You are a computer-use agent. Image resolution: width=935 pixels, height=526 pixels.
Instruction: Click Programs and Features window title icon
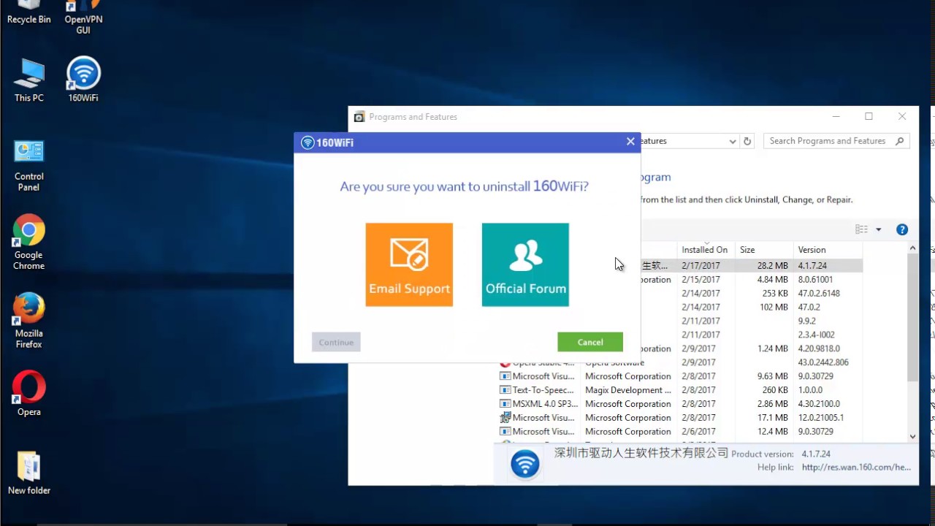(359, 117)
